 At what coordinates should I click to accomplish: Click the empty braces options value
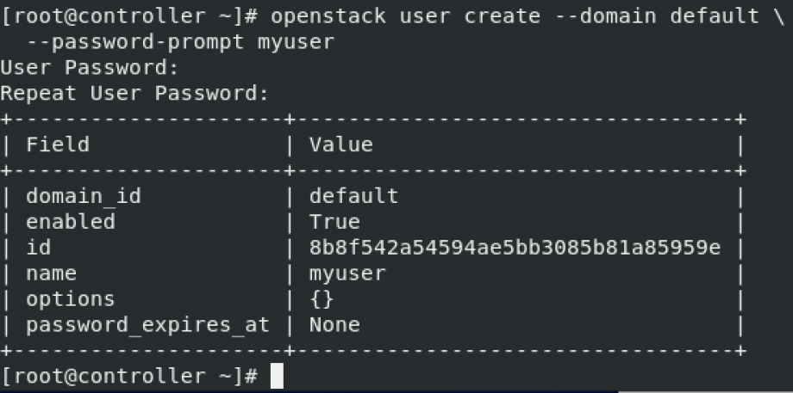click(322, 299)
